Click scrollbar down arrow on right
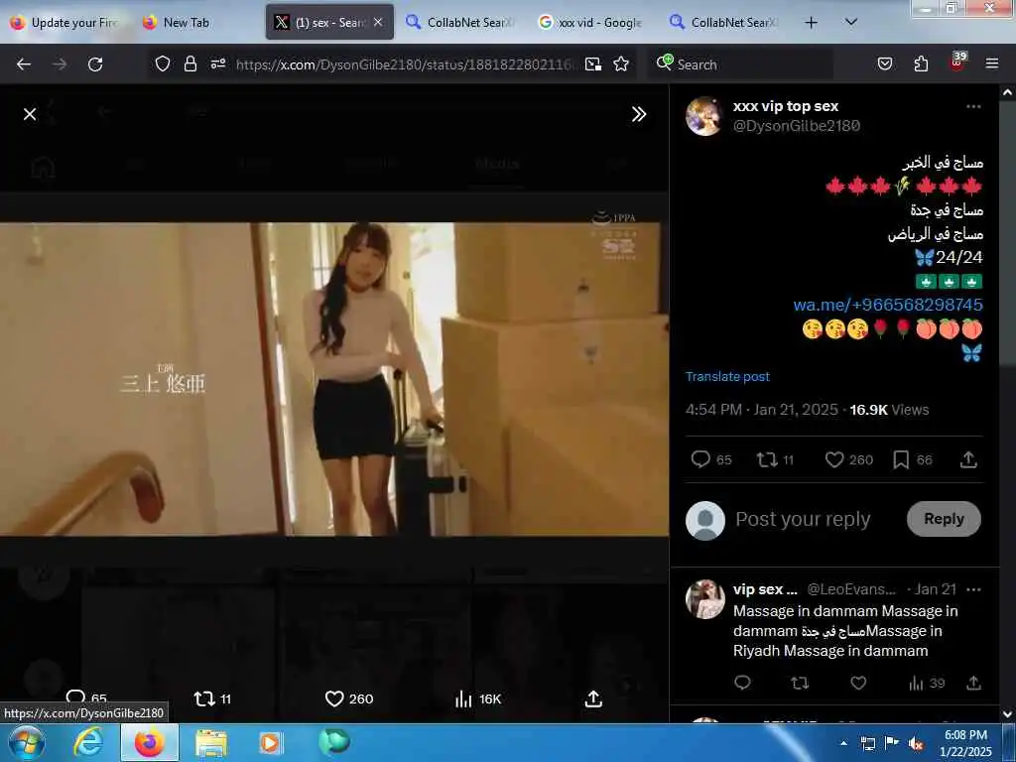1016x762 pixels. 1007,714
